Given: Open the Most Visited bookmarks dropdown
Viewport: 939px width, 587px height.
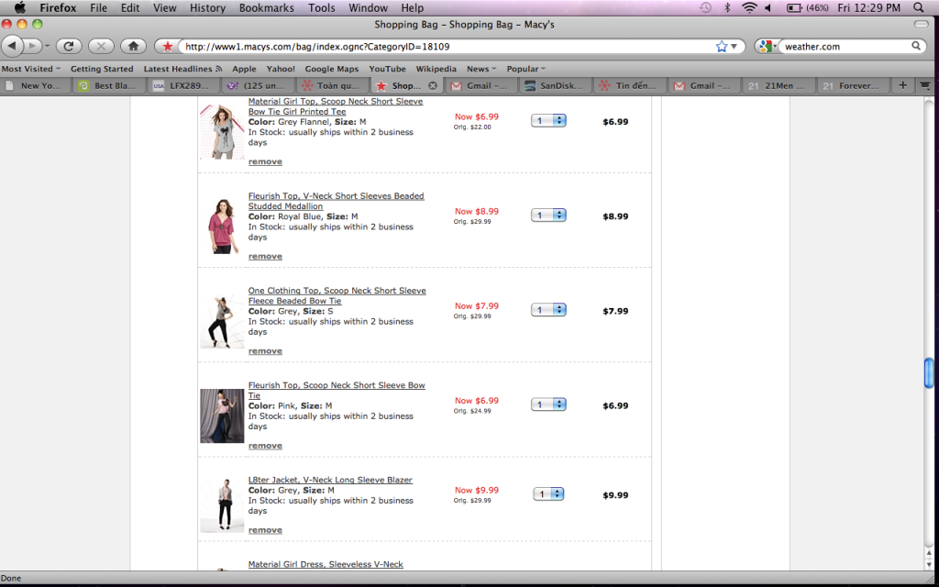Looking at the screenshot, I should tap(31, 69).
